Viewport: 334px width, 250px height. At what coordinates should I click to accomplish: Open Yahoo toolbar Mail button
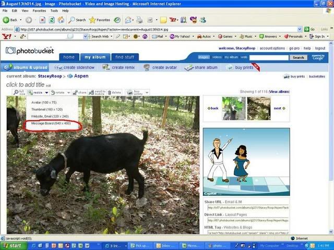click(x=158, y=36)
